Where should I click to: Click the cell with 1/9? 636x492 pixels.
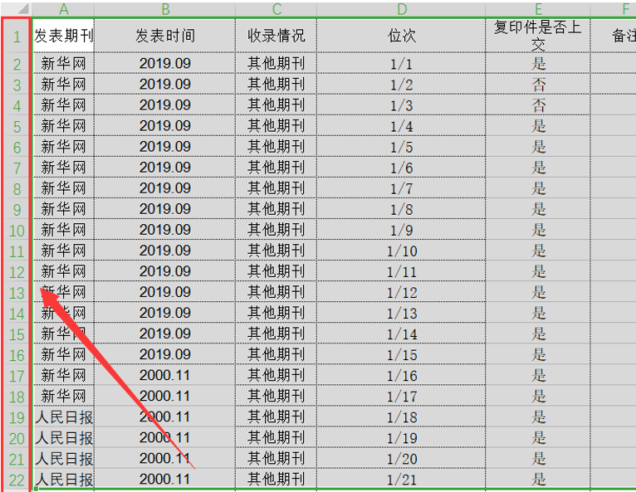click(x=401, y=230)
